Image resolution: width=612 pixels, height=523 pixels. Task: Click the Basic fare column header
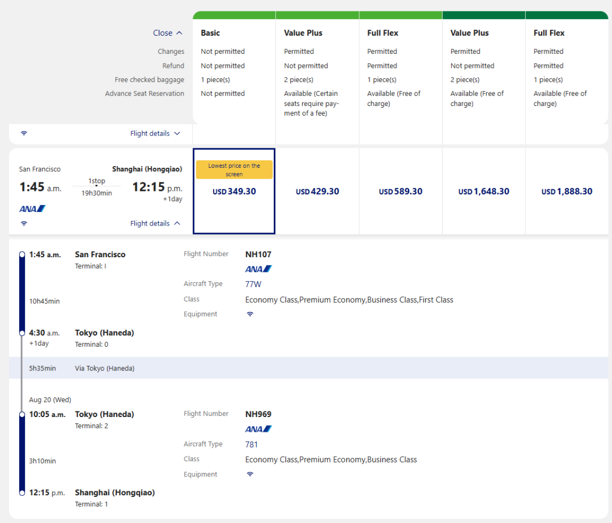pyautogui.click(x=210, y=33)
